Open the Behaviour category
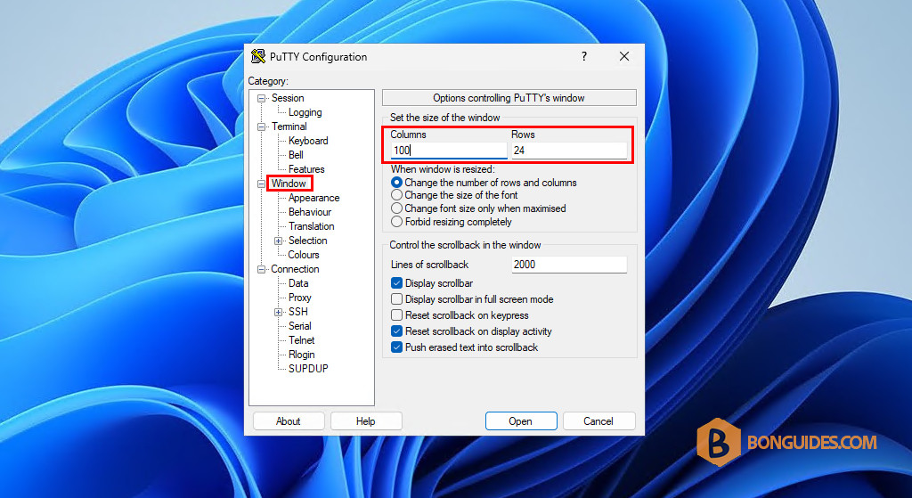The height and width of the screenshot is (498, 912). (309, 212)
